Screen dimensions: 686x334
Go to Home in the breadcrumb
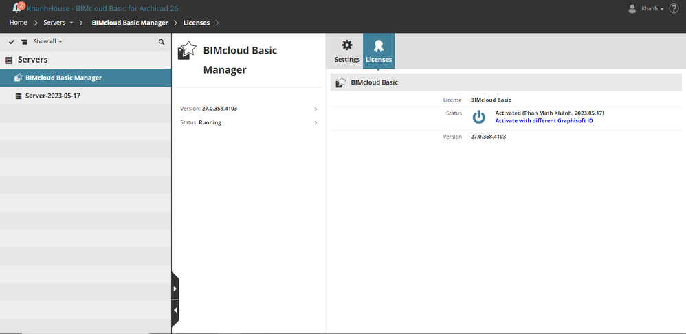click(18, 22)
